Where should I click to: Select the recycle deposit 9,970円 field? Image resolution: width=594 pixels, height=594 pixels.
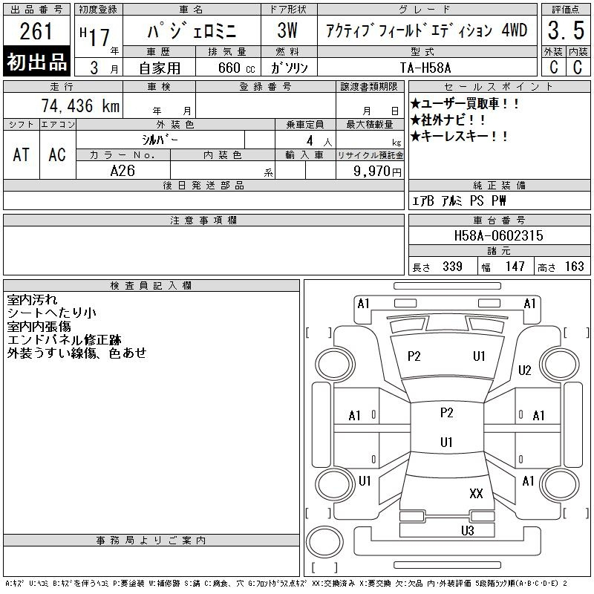coord(370,172)
